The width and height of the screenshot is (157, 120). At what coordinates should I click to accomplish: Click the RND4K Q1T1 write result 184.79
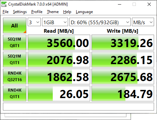click(x=123, y=94)
